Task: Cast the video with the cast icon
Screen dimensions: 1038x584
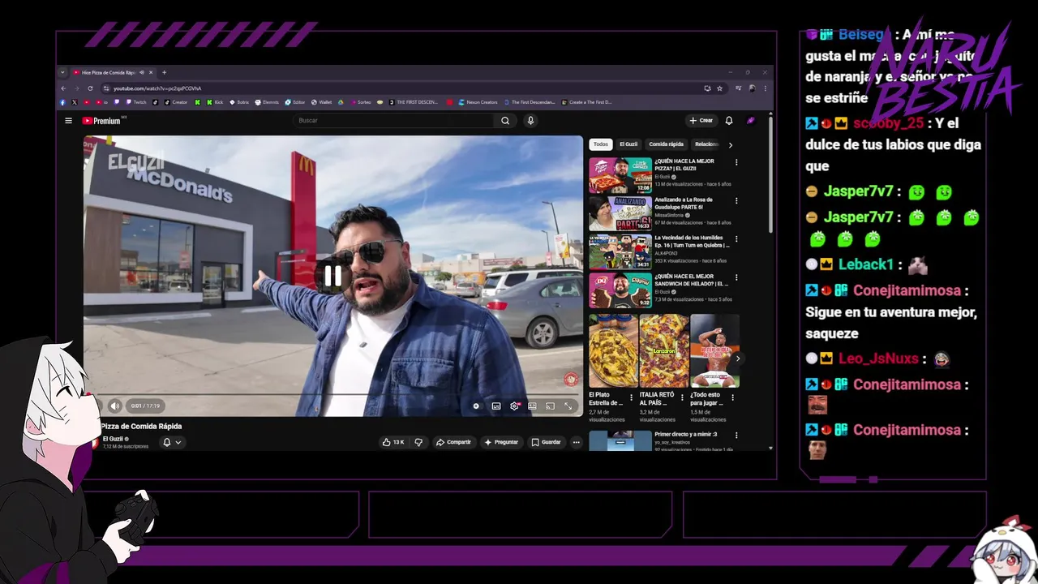Action: [x=550, y=406]
